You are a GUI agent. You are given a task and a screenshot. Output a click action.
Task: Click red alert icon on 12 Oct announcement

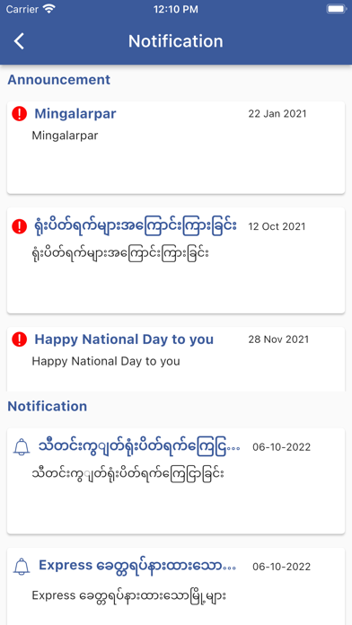[19, 226]
